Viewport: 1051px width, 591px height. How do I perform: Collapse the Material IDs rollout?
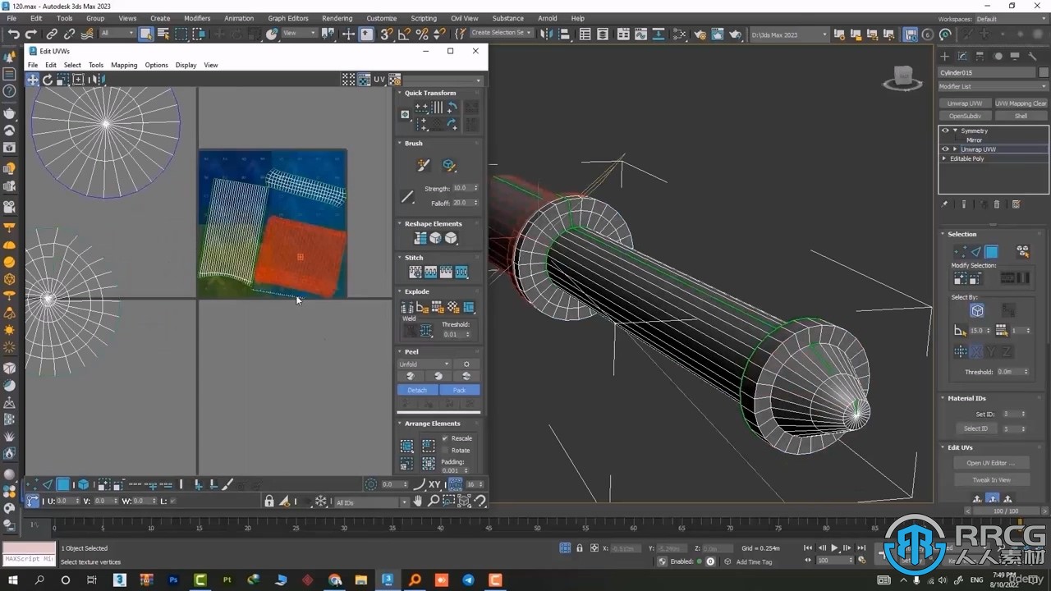943,398
